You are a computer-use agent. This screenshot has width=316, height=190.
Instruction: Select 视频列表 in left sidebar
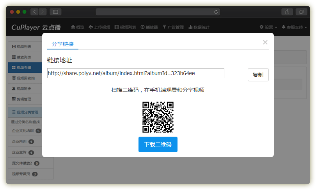coord(24,47)
